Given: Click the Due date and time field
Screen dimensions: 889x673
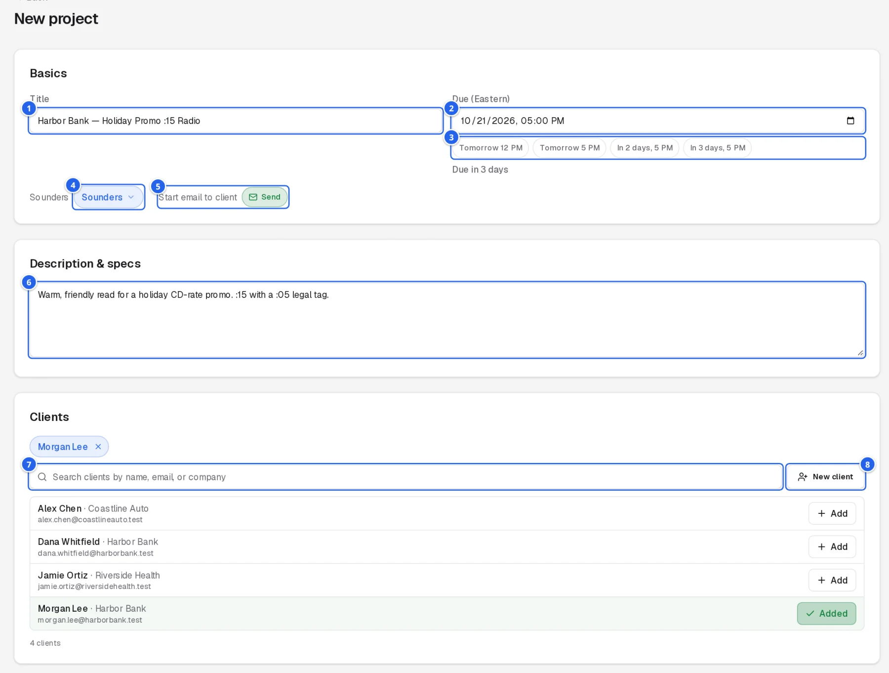Looking at the screenshot, I should (x=658, y=121).
